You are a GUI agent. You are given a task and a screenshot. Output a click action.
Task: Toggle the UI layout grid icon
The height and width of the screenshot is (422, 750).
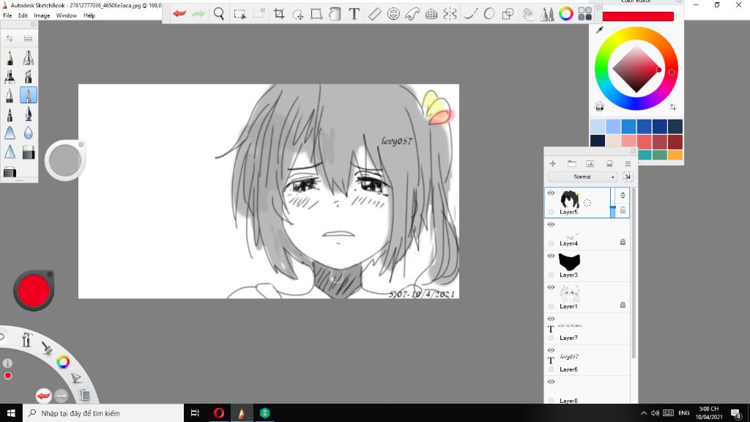tap(584, 14)
